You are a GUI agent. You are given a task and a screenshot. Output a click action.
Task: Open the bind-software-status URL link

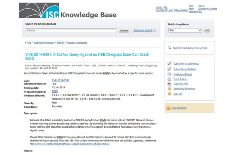70,144
